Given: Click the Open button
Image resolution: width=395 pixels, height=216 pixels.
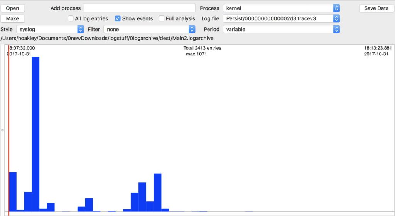Looking at the screenshot, I should coord(12,8).
